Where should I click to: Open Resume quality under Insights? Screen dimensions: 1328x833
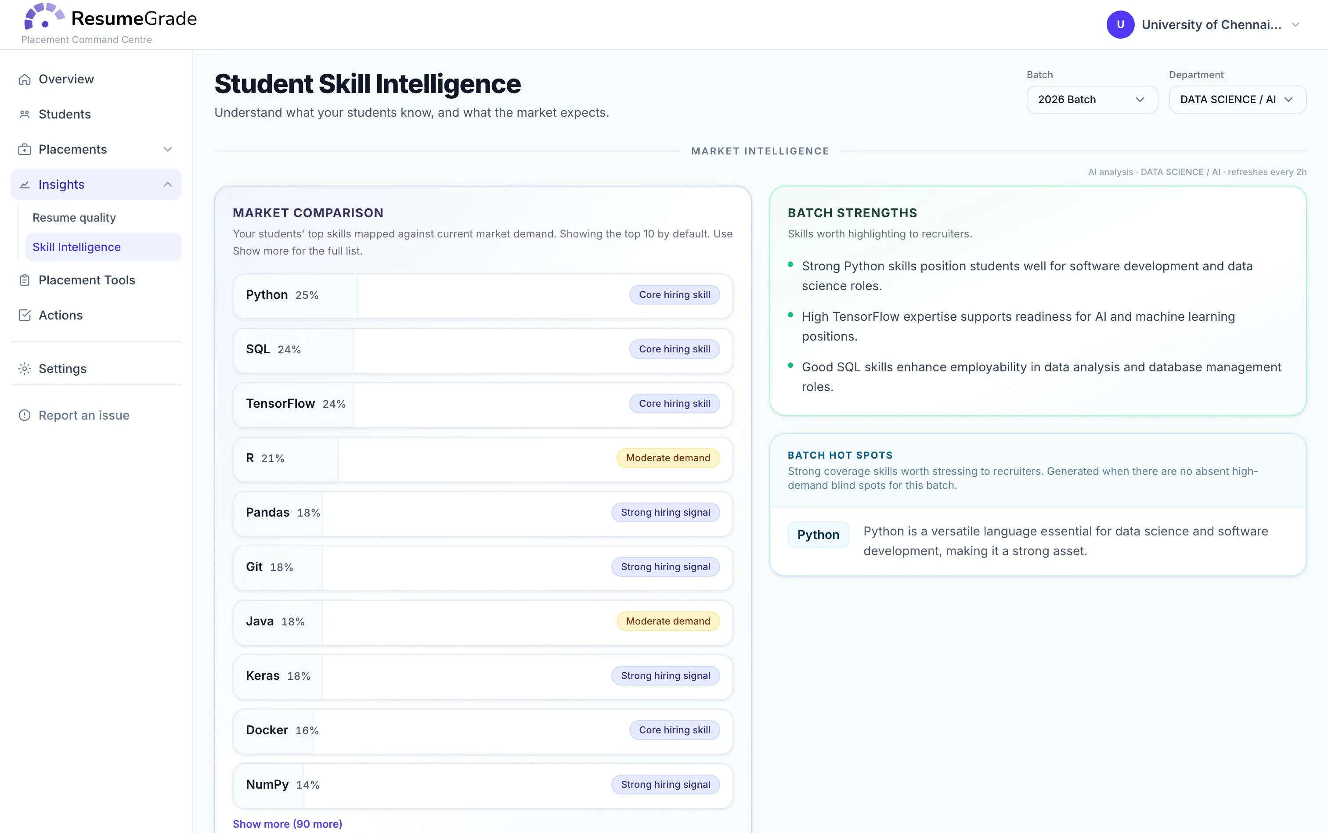point(103,218)
